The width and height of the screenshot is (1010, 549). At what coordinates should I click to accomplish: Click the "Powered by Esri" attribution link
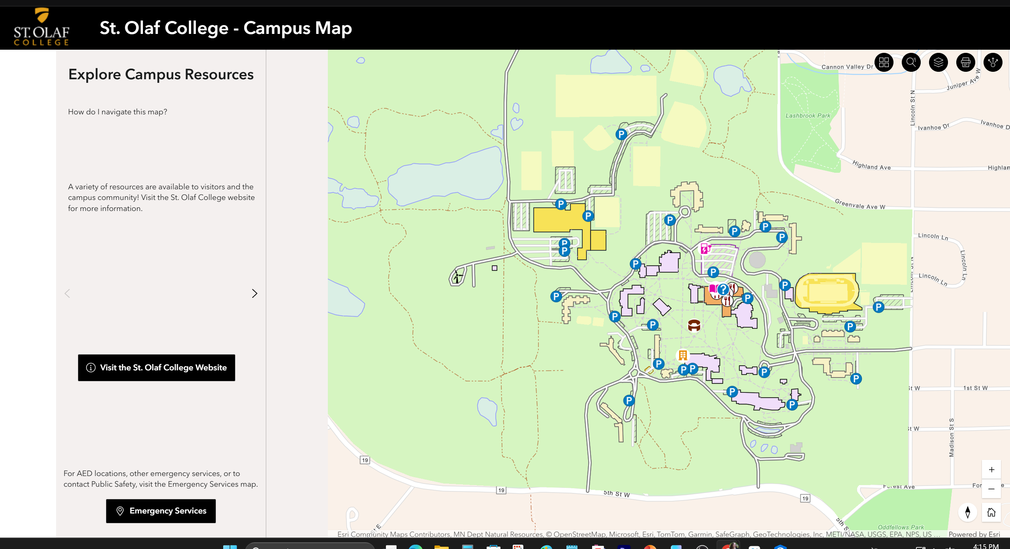click(974, 534)
